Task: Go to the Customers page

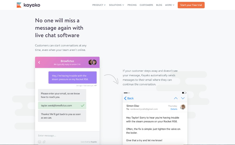Action: click(146, 5)
